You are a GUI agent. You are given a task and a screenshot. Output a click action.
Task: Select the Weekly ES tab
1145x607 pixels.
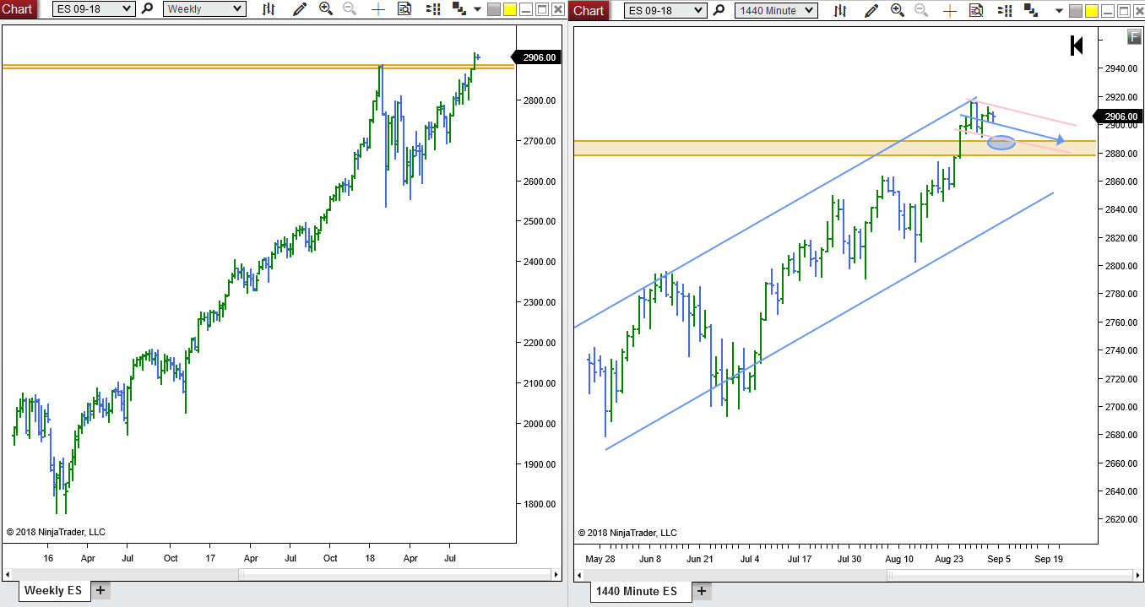tap(52, 590)
